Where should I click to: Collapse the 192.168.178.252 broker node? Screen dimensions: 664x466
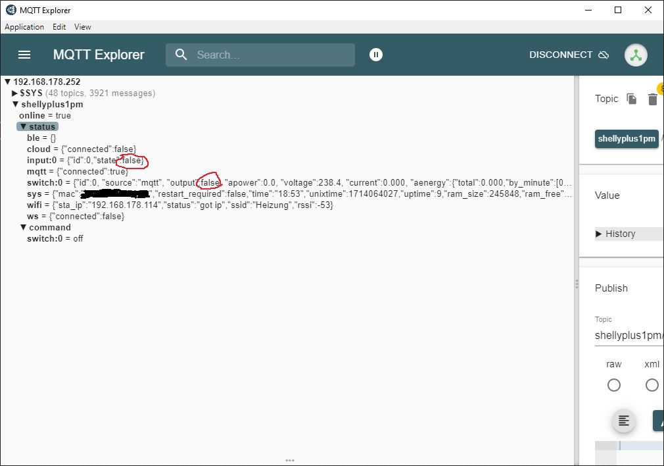[x=8, y=82]
